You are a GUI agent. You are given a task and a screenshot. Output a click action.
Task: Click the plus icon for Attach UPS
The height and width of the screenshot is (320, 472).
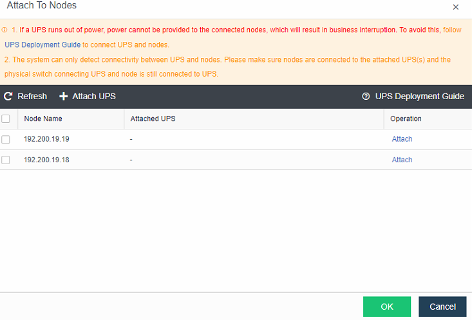pyautogui.click(x=63, y=97)
